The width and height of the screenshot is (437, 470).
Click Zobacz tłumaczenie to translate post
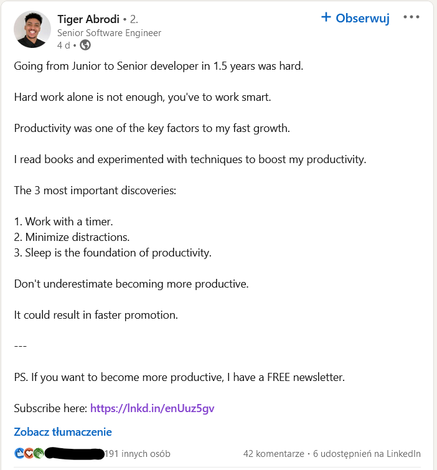pyautogui.click(x=63, y=431)
